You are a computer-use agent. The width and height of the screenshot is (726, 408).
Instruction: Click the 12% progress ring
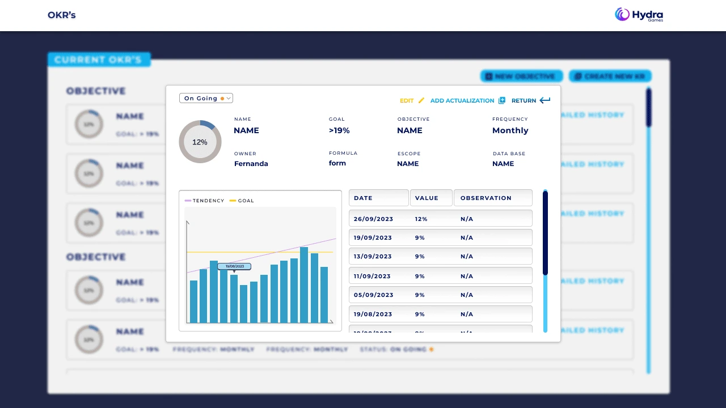coord(200,142)
